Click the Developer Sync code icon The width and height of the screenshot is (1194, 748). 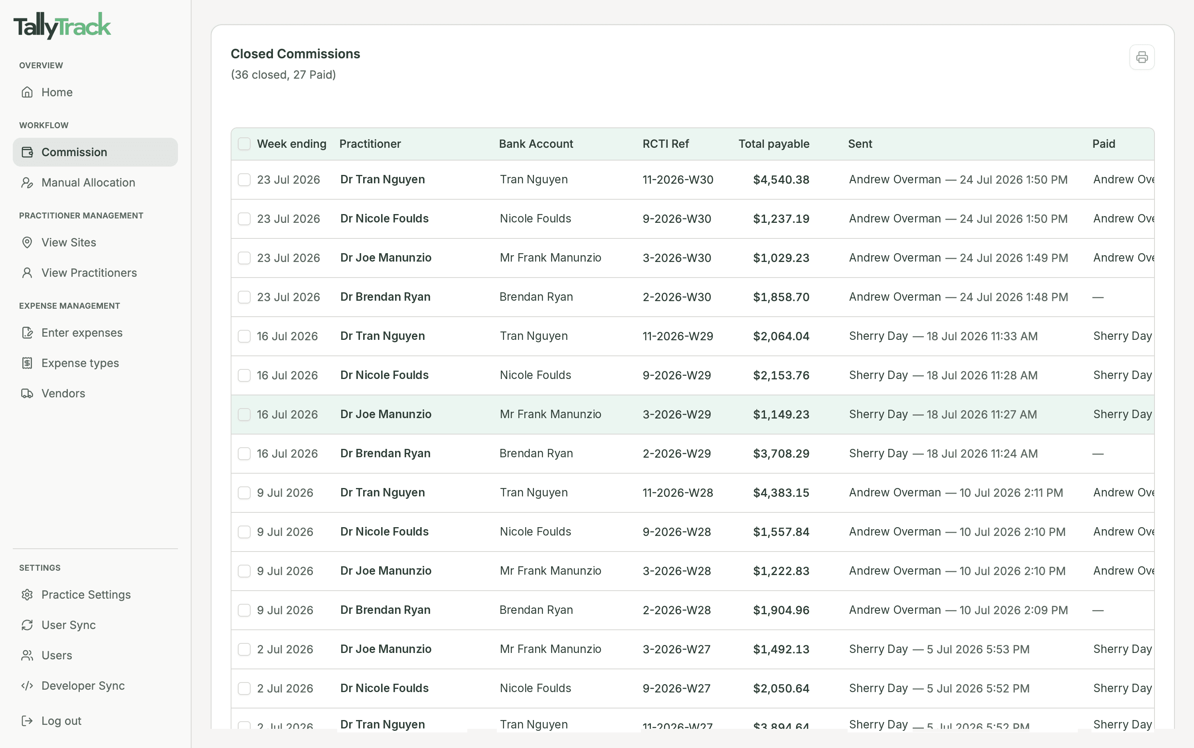pyautogui.click(x=27, y=686)
